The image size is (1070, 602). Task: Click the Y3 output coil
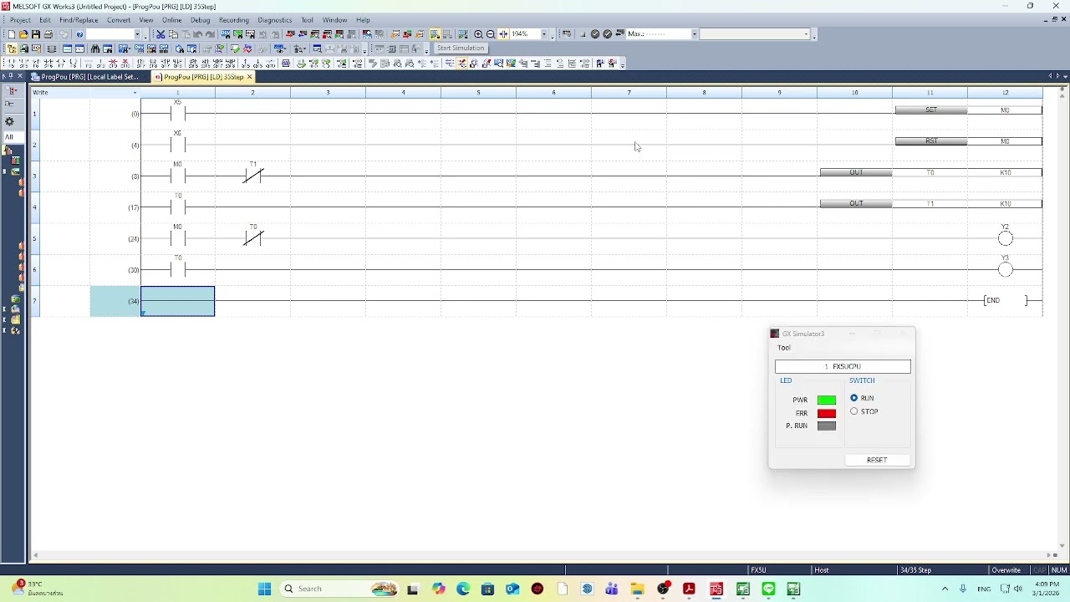(1006, 269)
